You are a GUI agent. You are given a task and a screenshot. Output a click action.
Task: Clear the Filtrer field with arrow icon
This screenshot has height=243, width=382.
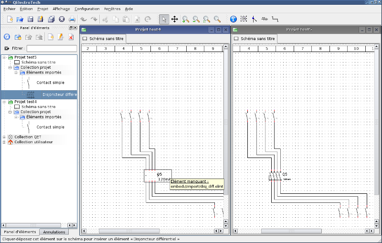(7, 48)
